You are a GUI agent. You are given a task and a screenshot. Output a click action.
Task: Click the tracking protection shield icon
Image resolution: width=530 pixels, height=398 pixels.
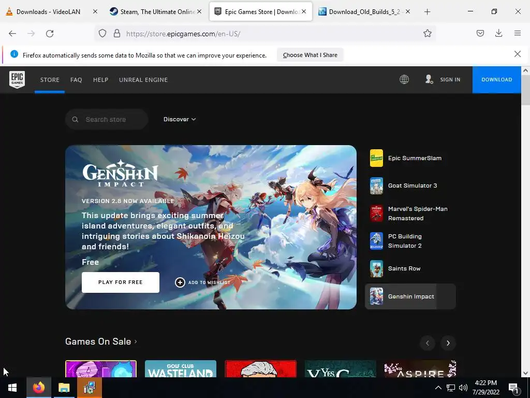click(x=102, y=33)
